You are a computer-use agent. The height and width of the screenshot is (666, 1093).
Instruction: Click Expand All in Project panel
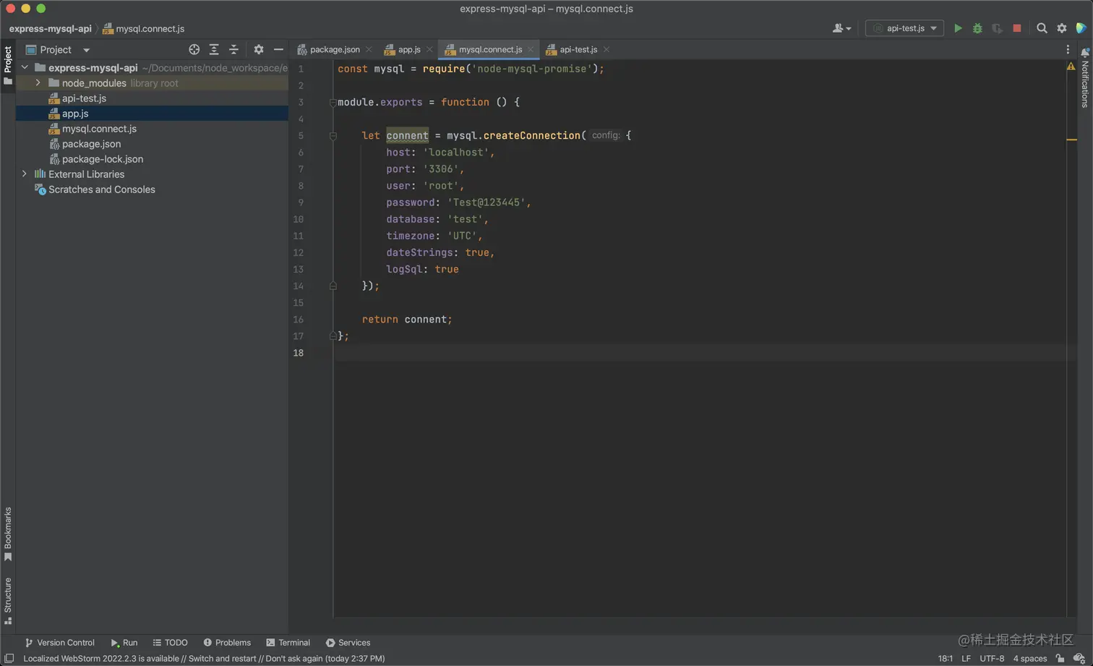pos(214,50)
